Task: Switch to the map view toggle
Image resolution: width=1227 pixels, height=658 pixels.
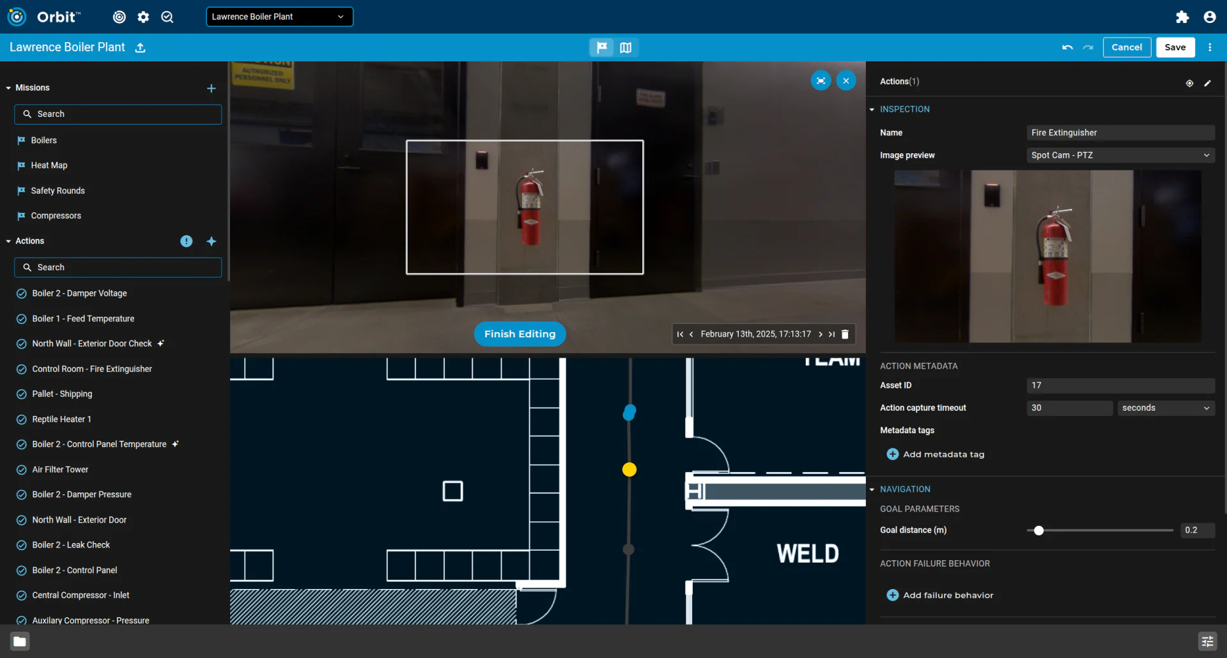Action: coord(626,48)
